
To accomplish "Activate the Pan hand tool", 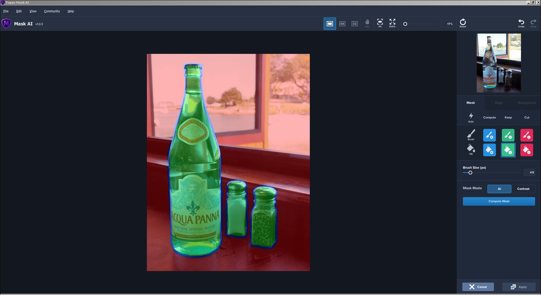I will click(367, 23).
